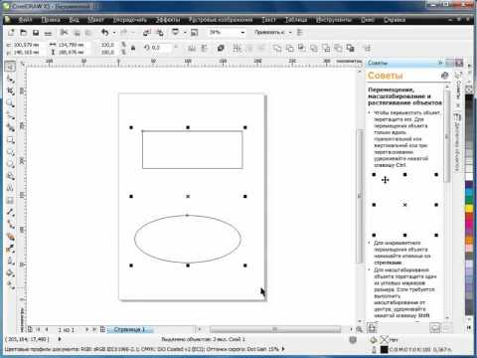Collapse the Советы docker with arrows

(440, 63)
